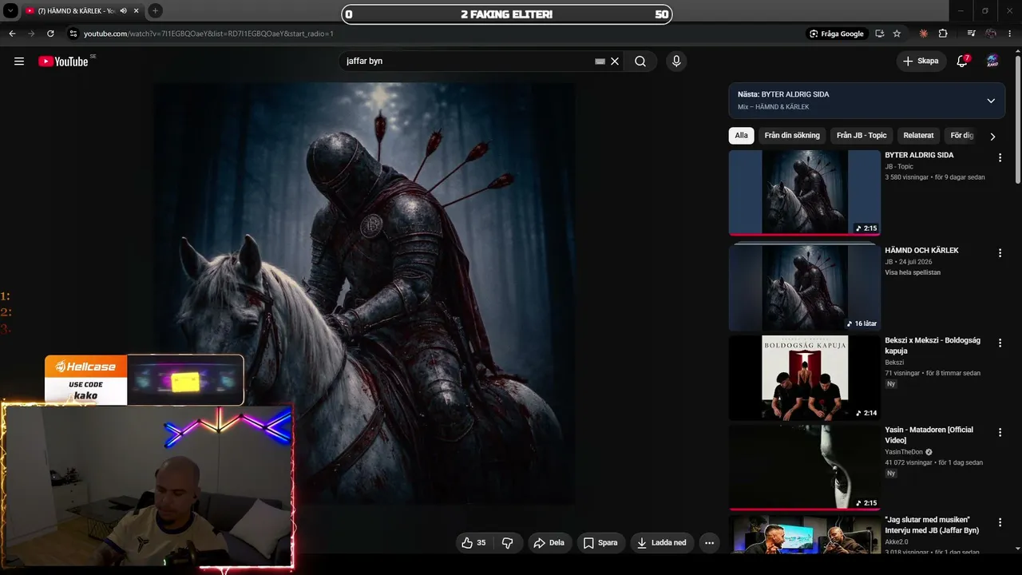Click the Fråga Google lens button
This screenshot has width=1022, height=575.
[837, 34]
